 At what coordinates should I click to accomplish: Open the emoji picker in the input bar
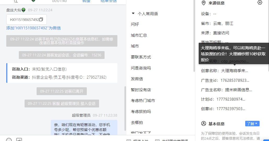click(9, 140)
